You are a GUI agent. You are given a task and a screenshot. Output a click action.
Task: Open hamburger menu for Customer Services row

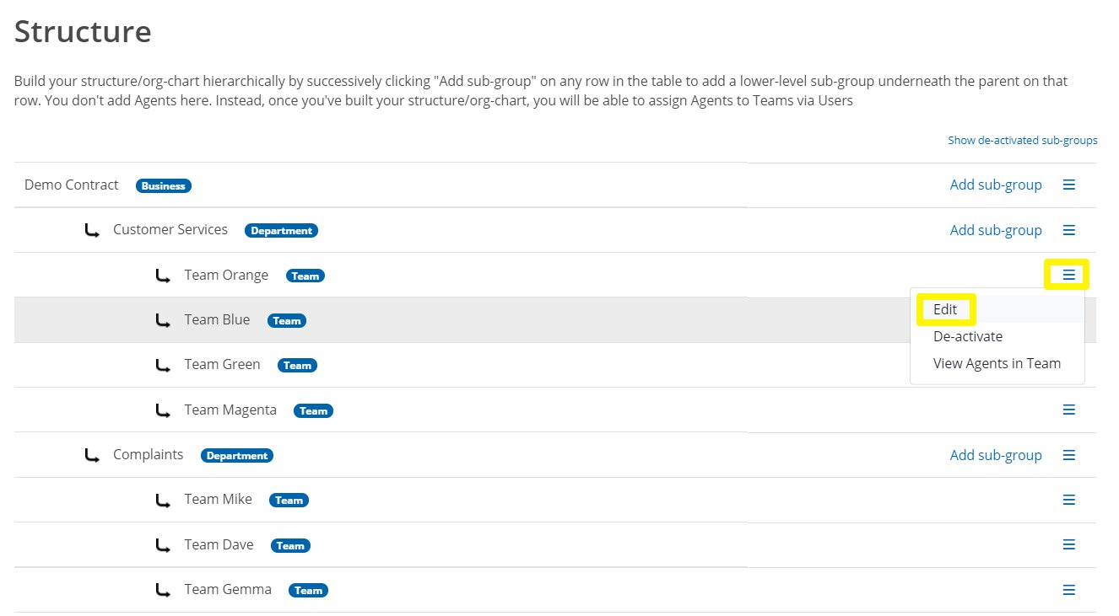1068,230
